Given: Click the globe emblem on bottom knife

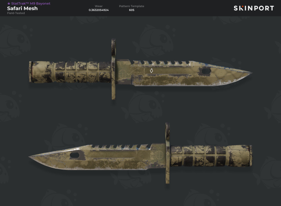Looking at the screenshot, I should (159, 154).
